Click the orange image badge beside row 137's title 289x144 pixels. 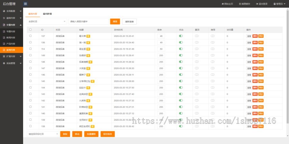coord(88,36)
